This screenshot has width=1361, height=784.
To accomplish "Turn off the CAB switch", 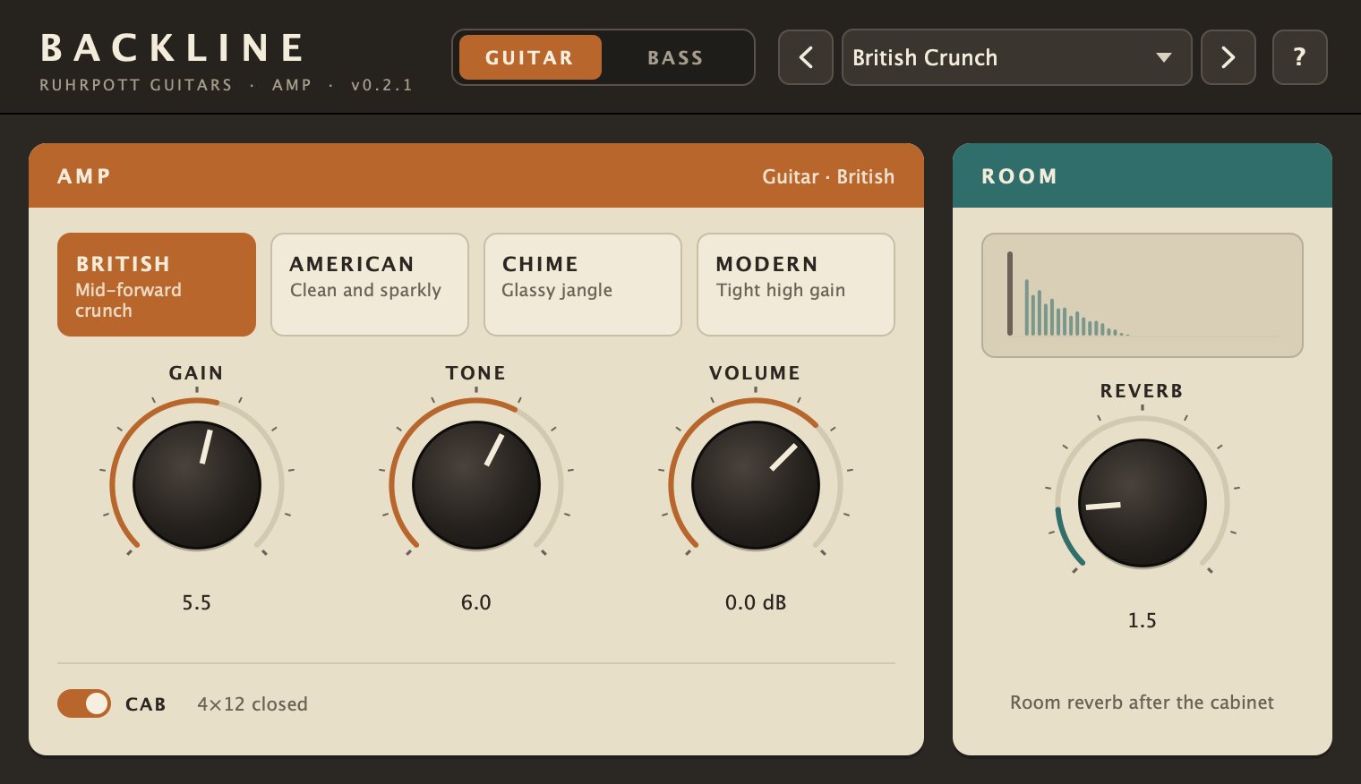I will click(84, 703).
